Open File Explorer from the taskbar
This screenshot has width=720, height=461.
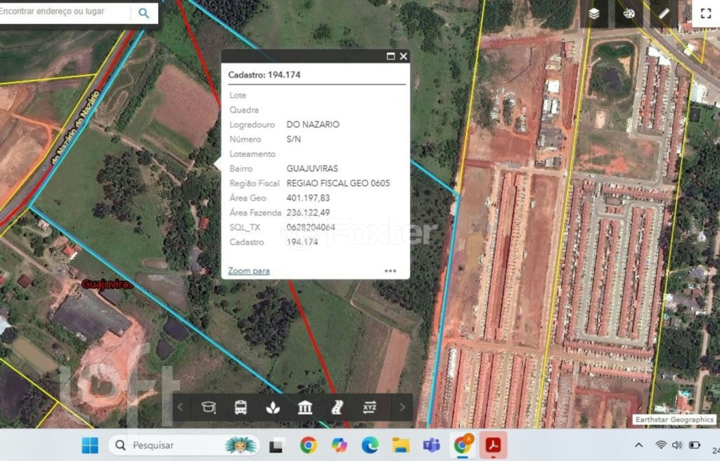[400, 445]
